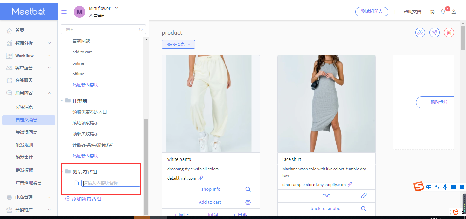Click the red trash delete icon
This screenshot has height=219, width=466.
point(449,33)
